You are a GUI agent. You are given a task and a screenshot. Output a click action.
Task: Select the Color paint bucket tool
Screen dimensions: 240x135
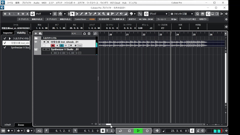[126, 14]
